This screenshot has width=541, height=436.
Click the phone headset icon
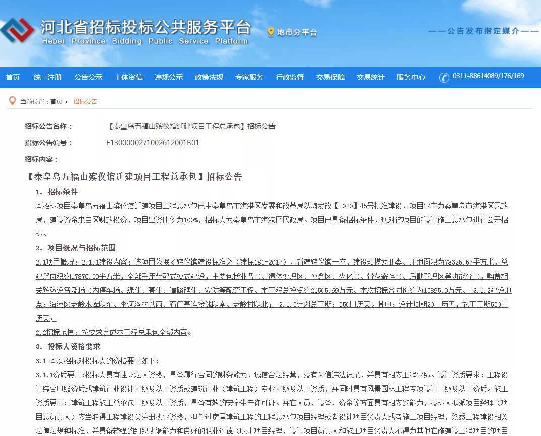444,77
